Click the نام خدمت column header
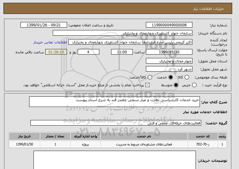The image size is (239, 169). (144, 136)
